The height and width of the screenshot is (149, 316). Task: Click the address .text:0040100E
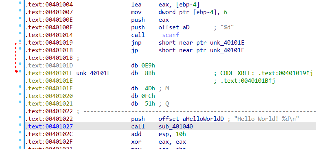[x=49, y=20]
